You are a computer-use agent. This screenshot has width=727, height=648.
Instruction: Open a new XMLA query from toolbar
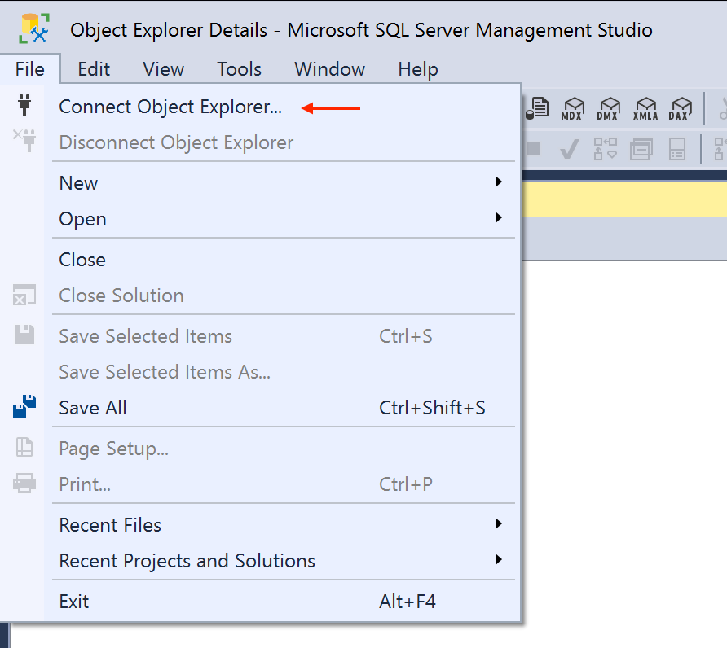[x=645, y=109]
